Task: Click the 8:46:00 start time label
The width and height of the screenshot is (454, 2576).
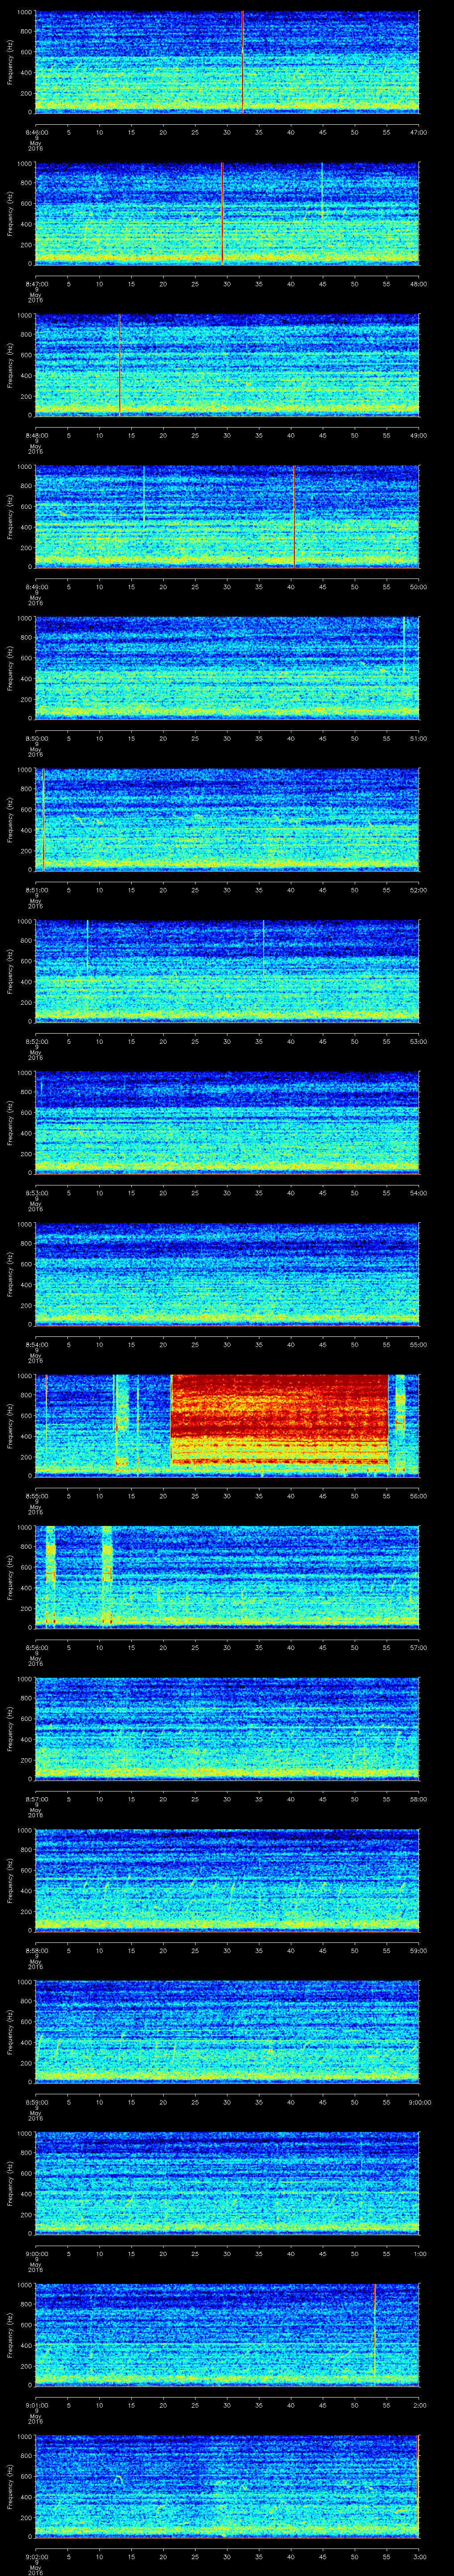Action: coord(36,132)
